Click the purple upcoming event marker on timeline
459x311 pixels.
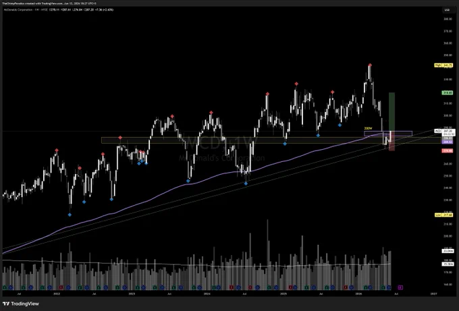[x=400, y=287]
